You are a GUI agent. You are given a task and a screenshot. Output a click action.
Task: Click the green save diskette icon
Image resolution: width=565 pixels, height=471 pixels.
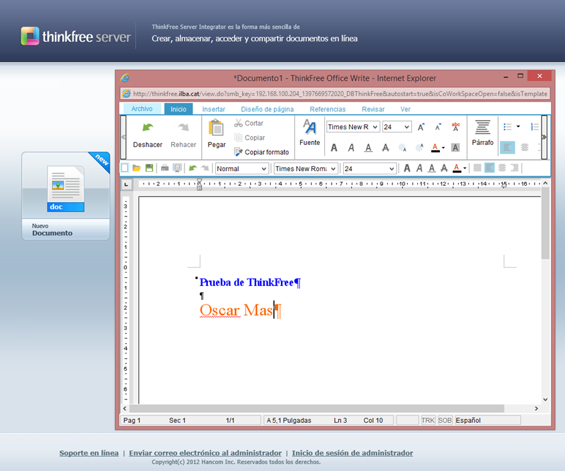(x=149, y=168)
